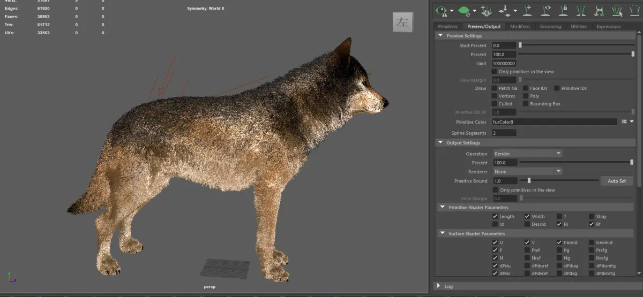The width and height of the screenshot is (643, 297).
Task: Click the UVs count 33562 in the HUD
Action: pos(42,33)
